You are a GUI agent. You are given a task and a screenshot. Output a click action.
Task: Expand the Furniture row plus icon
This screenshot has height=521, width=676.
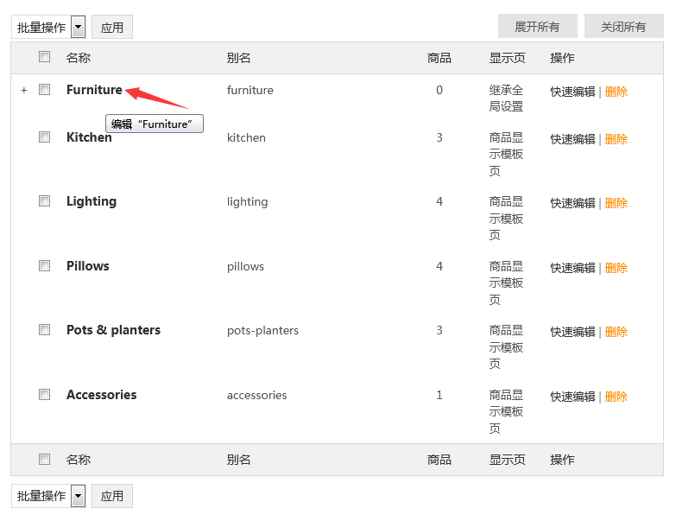(24, 90)
